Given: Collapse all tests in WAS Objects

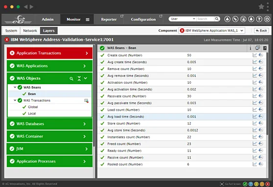Looking at the screenshot, I should click(79, 78).
